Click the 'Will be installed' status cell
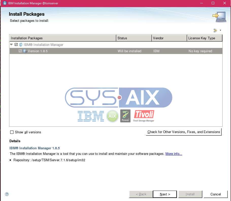Image resolution: width=231 pixels, height=201 pixels. point(129,51)
